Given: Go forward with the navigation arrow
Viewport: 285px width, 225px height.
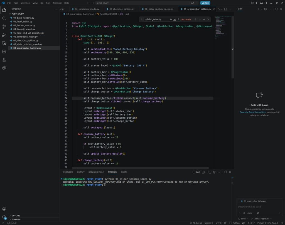Looking at the screenshot, I should 93,3.
